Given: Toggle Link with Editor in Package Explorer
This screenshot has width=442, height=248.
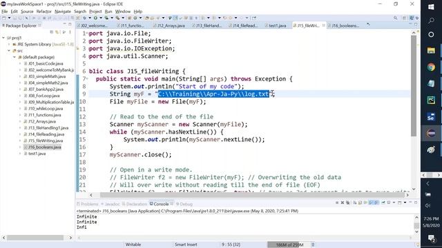Looking at the screenshot, I should (x=57, y=32).
